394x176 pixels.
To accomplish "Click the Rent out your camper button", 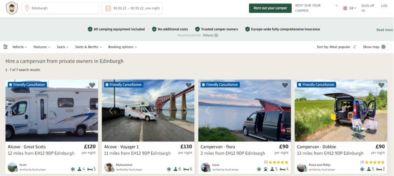I will pyautogui.click(x=270, y=8).
